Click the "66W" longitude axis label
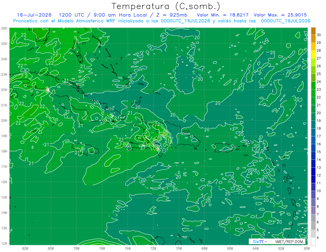The image size is (326, 252). (x=230, y=248)
